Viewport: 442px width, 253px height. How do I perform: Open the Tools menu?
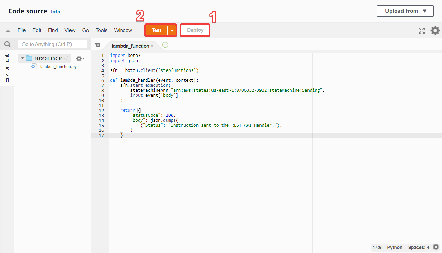pos(101,30)
